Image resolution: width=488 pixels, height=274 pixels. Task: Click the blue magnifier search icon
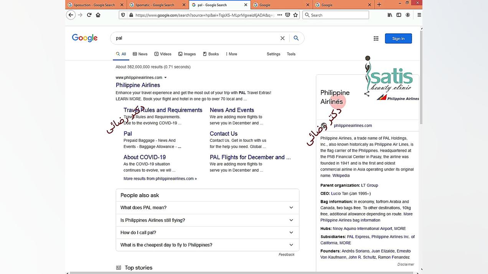click(x=296, y=38)
